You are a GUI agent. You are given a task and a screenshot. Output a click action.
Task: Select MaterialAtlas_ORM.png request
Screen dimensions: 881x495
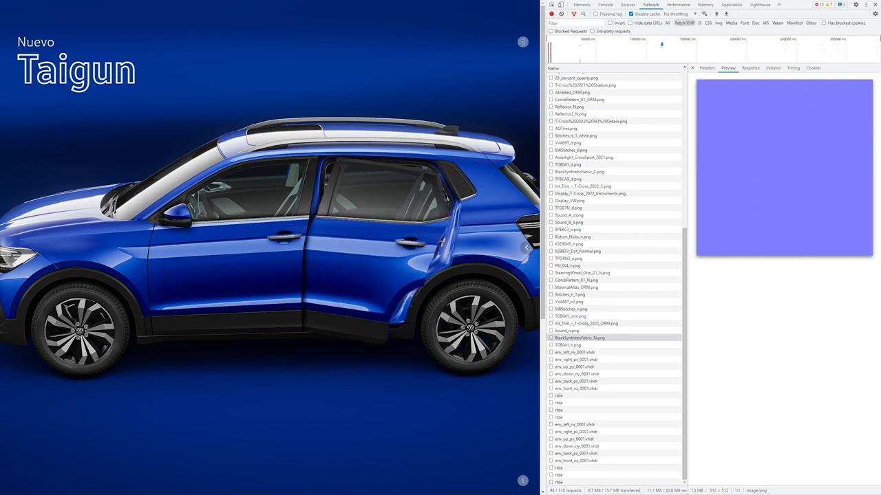click(x=615, y=287)
